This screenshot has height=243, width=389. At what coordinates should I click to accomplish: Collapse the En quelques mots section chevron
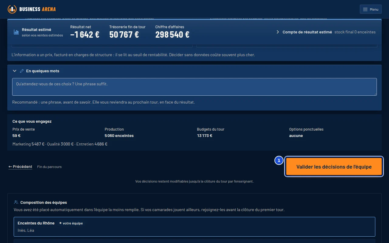tap(15, 71)
